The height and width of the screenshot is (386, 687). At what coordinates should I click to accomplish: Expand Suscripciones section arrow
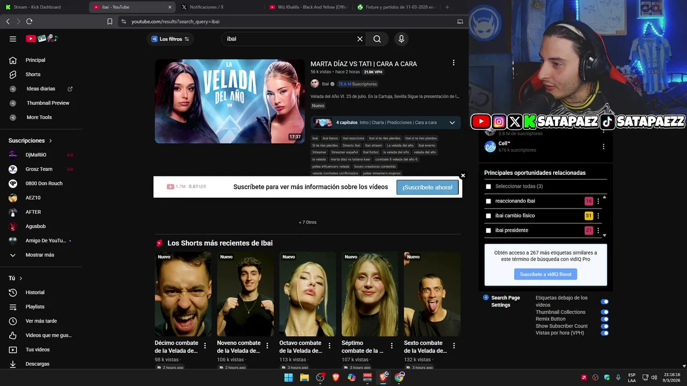click(50, 141)
